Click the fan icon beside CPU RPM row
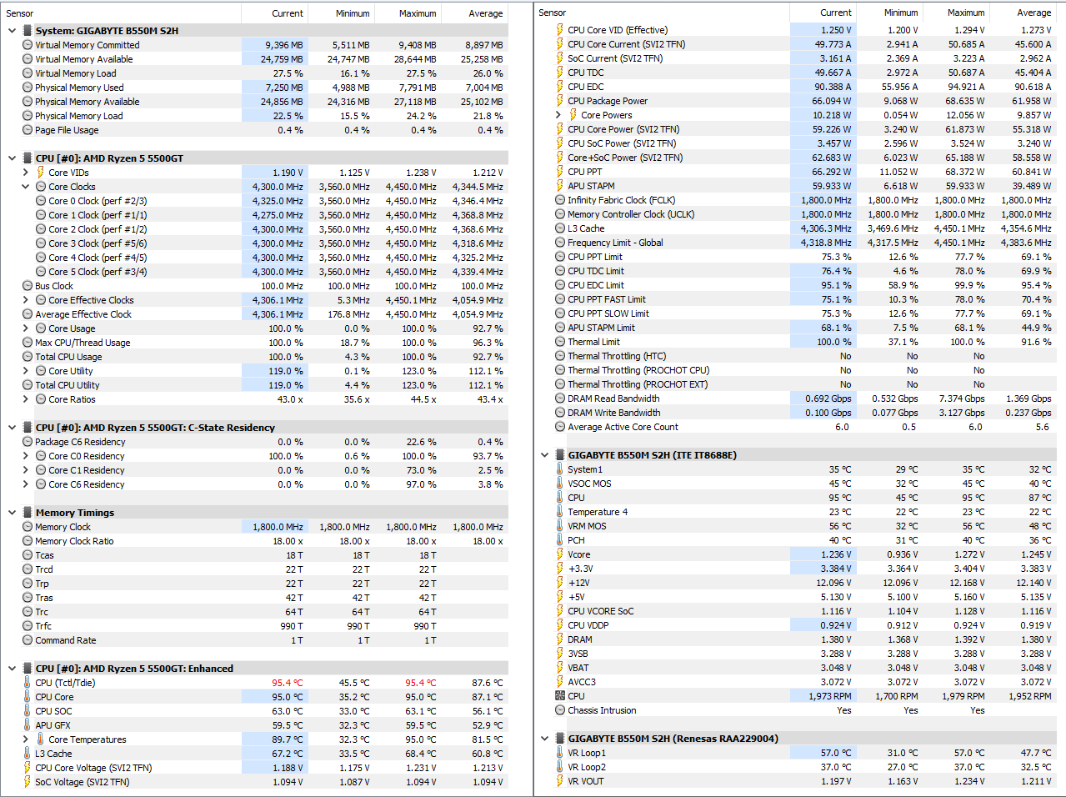1066x797 pixels. coord(560,696)
